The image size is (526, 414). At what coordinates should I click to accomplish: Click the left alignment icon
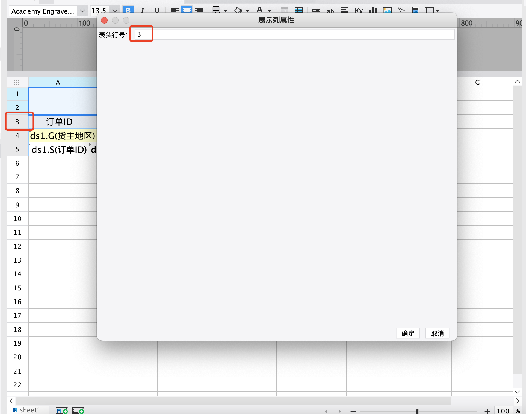click(x=175, y=10)
